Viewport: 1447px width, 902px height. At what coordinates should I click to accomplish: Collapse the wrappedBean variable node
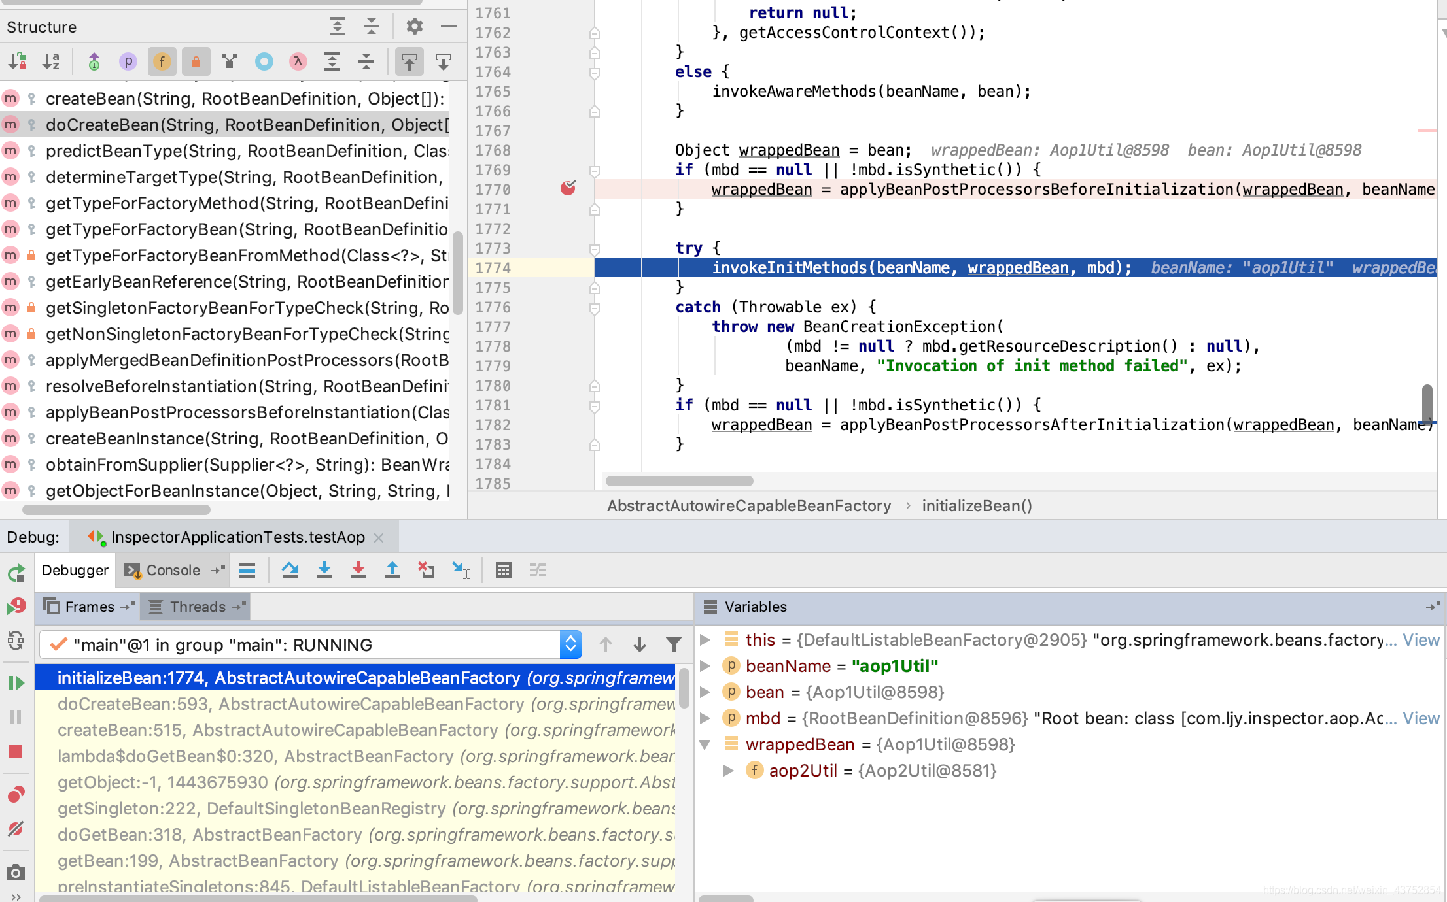(x=705, y=744)
